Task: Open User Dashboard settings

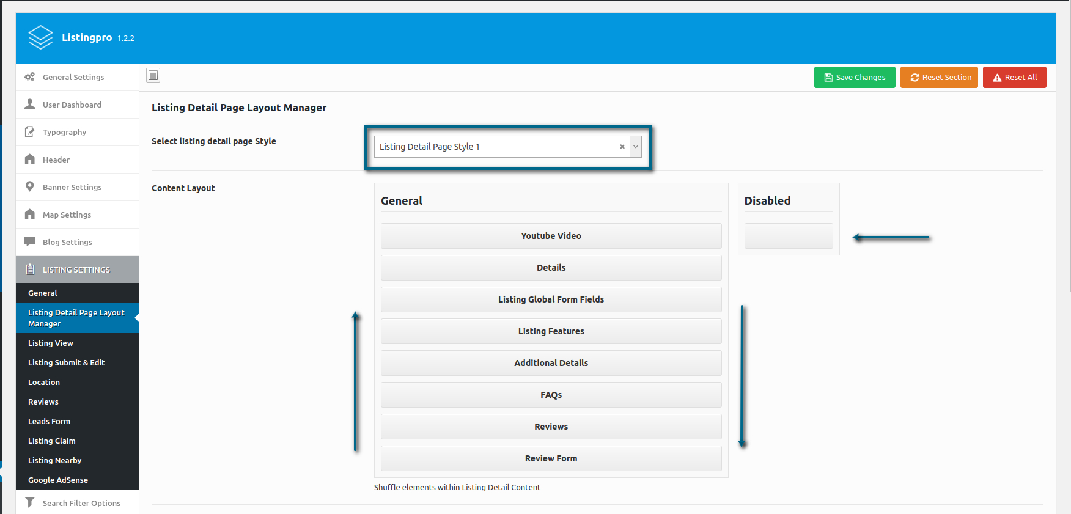Action: point(78,105)
